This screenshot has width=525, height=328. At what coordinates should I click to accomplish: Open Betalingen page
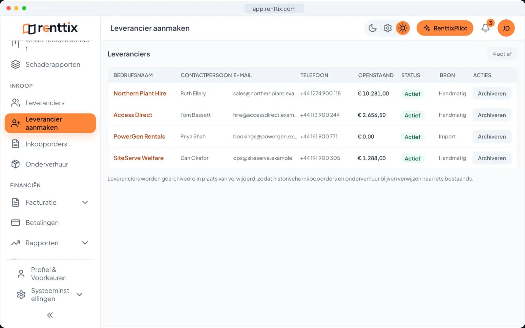coord(50,223)
